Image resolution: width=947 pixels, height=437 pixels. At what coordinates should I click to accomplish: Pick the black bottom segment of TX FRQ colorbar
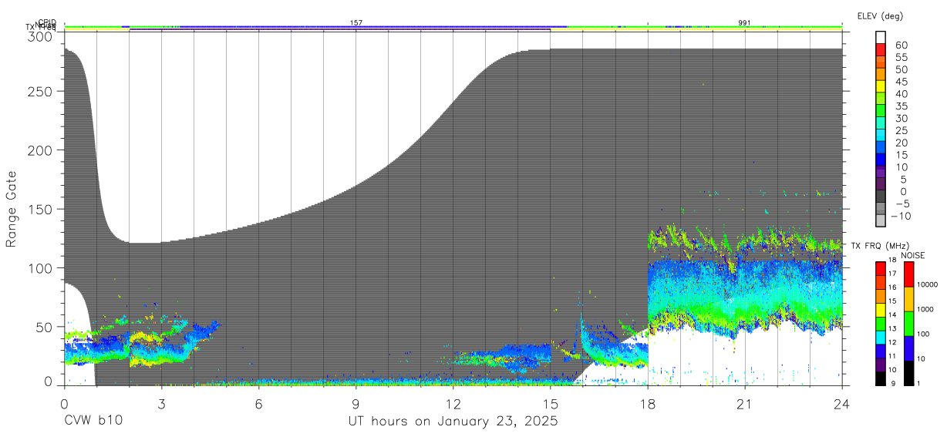881,378
